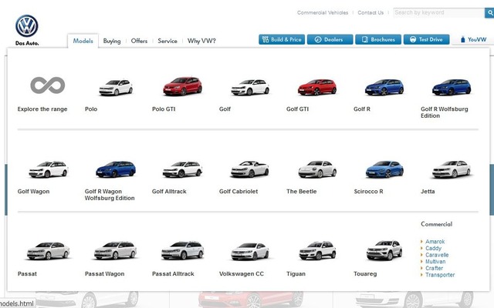Open the Caravelle commercial link
The width and height of the screenshot is (494, 308).
point(437,255)
